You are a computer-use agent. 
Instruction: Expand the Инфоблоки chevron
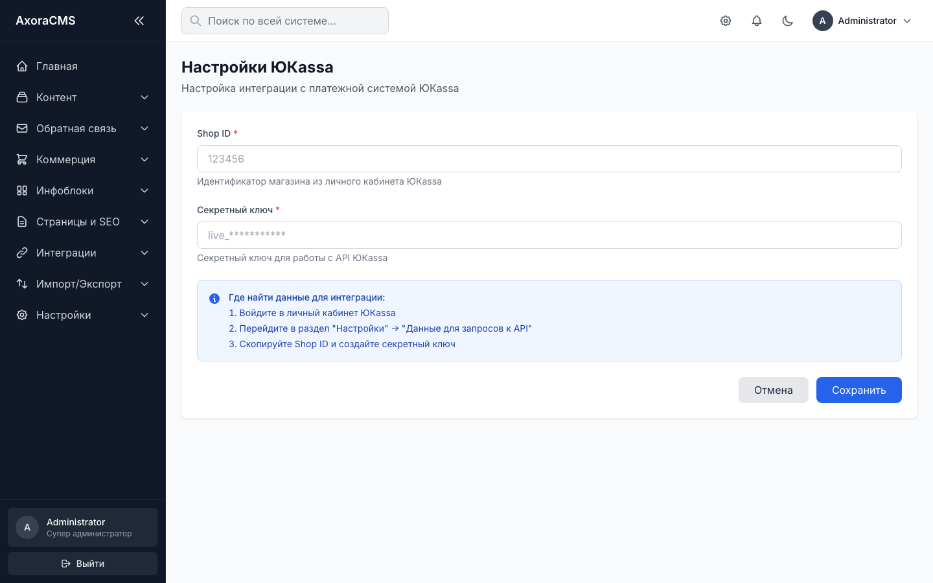144,190
